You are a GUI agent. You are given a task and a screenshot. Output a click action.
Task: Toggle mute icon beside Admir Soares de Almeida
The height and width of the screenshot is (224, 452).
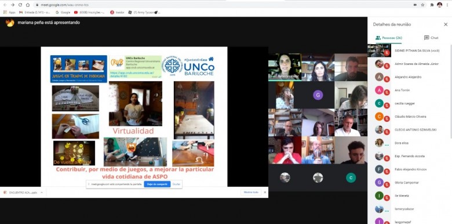pyautogui.click(x=387, y=66)
